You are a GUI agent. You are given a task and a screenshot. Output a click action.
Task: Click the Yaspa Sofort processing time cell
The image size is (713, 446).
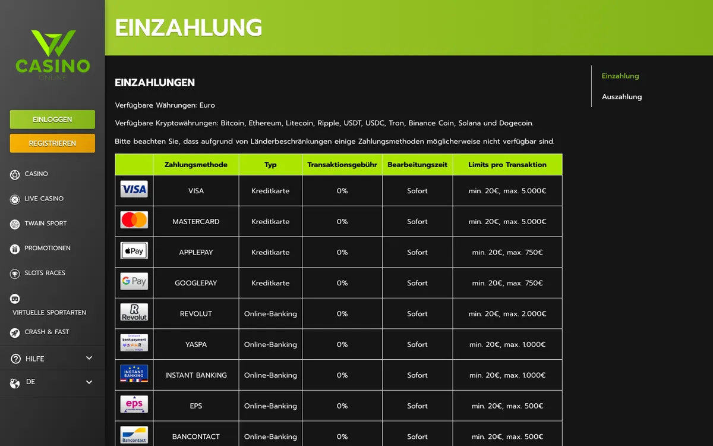[418, 344]
